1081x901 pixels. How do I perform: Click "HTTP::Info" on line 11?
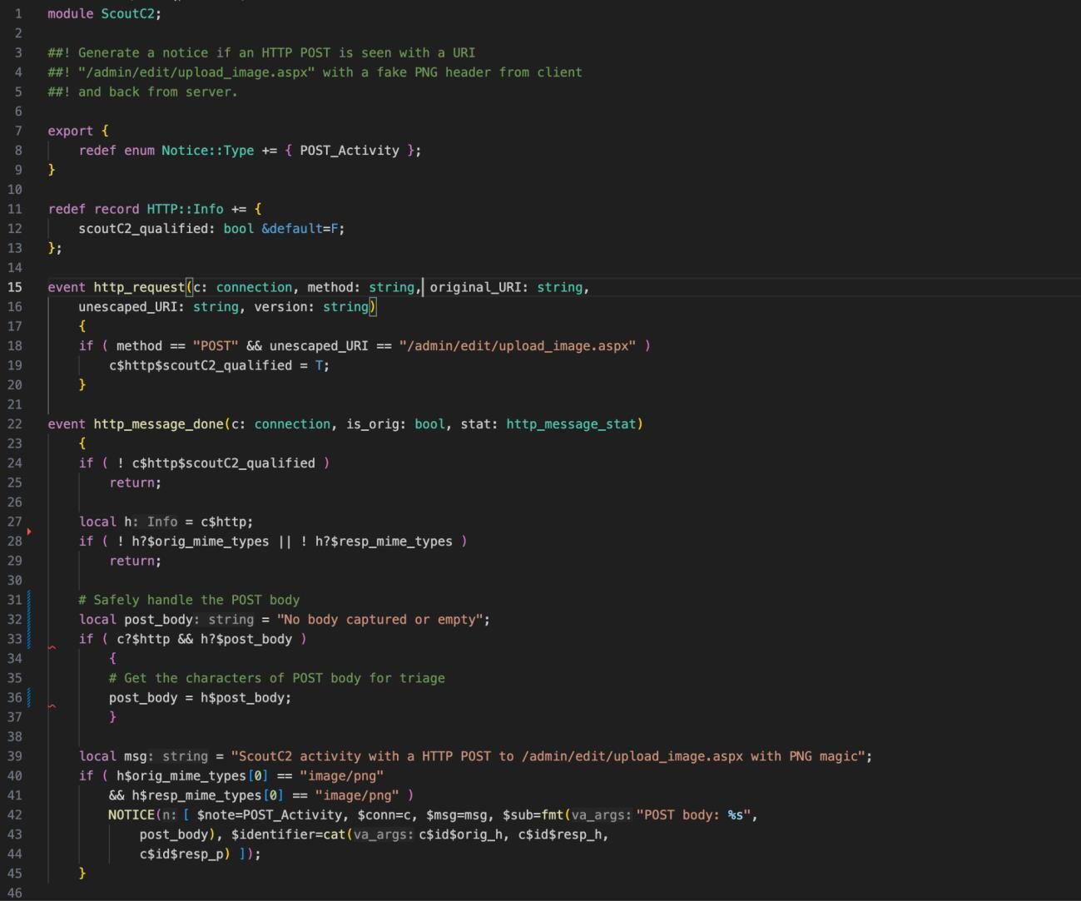(x=185, y=209)
